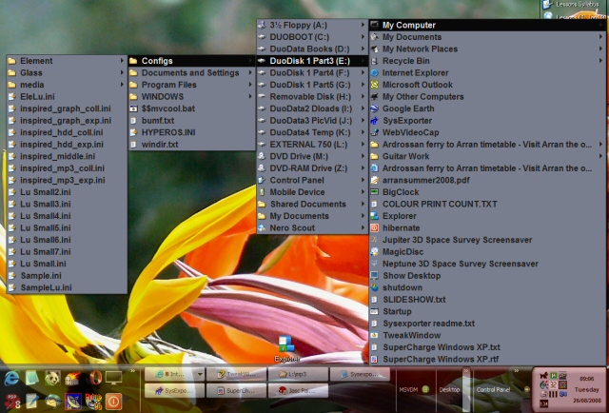Click the red hibernate icon
Viewport: 609px width, 413px height.
click(x=374, y=227)
